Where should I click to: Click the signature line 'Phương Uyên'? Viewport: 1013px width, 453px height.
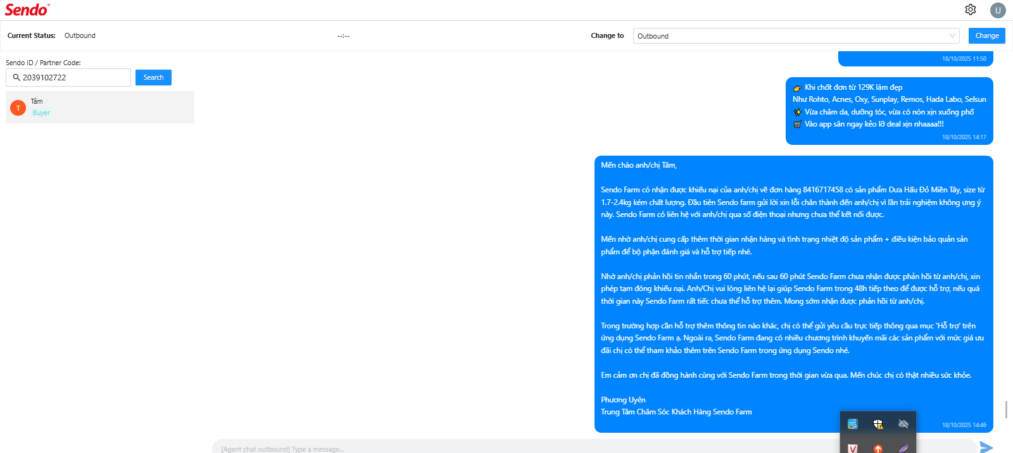623,400
